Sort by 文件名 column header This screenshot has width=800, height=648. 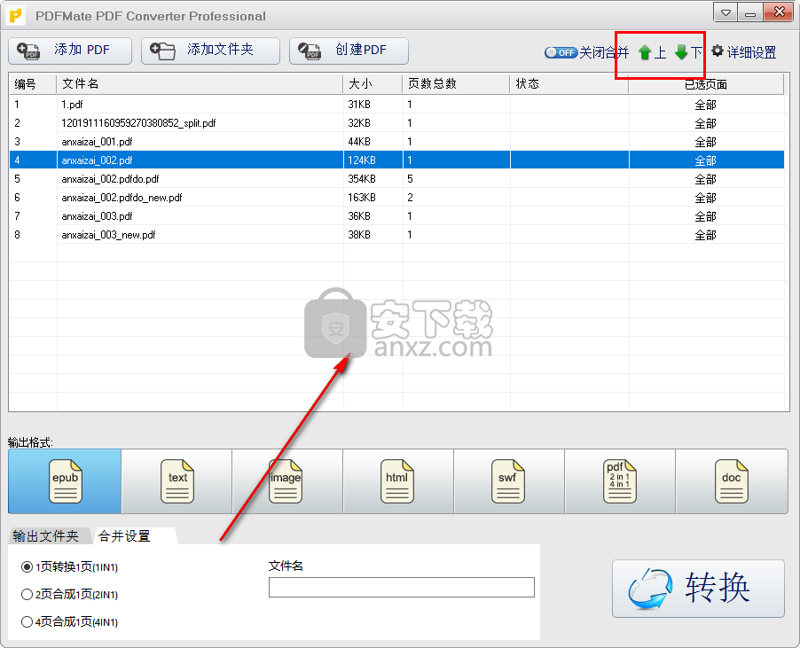pos(200,83)
